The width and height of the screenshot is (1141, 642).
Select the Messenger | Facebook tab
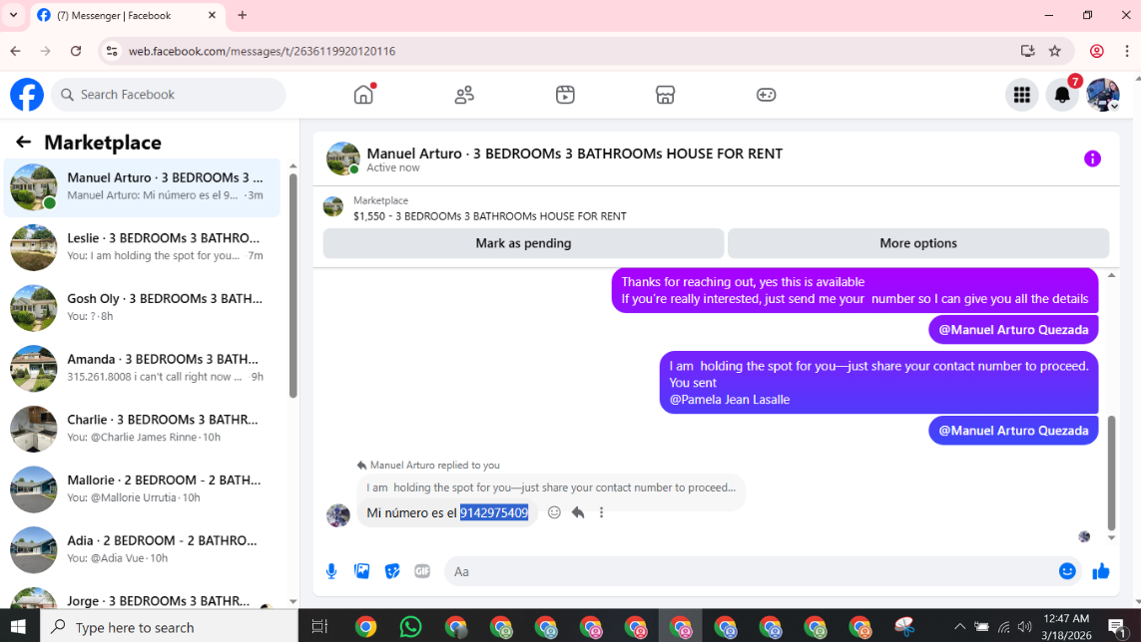point(128,15)
